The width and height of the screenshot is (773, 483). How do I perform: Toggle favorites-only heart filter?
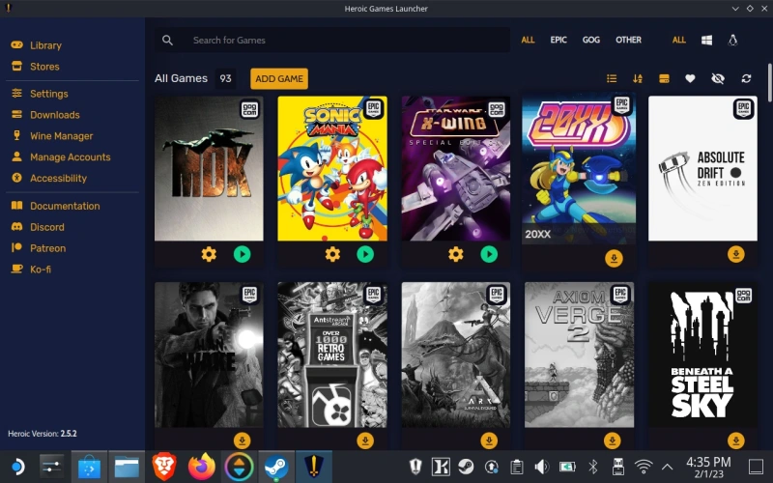tap(690, 78)
